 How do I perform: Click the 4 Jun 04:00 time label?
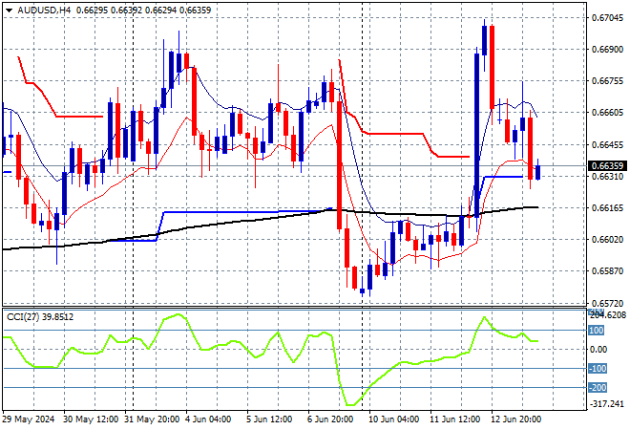point(208,419)
